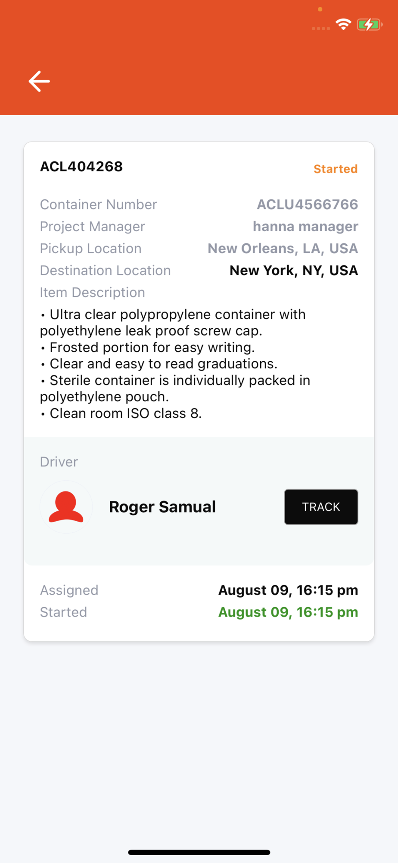398x863 pixels.
Task: Tap the Driver section label
Action: (x=59, y=462)
